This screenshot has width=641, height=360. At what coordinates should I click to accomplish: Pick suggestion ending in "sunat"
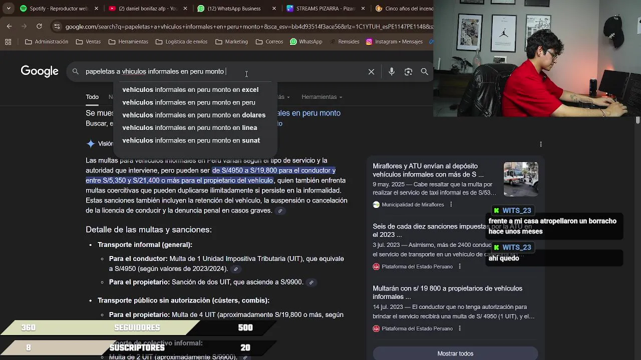point(192,140)
